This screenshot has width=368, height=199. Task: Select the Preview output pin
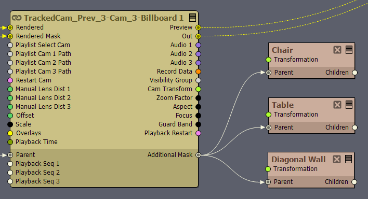[x=199, y=27]
